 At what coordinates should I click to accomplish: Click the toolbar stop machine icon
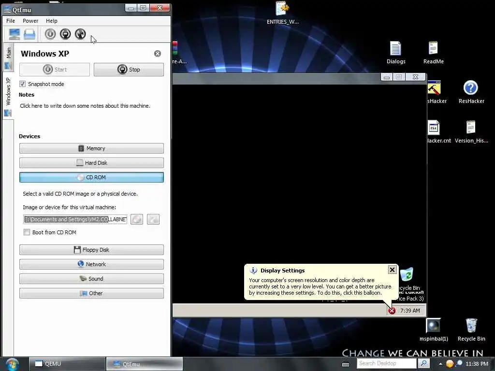(x=65, y=34)
